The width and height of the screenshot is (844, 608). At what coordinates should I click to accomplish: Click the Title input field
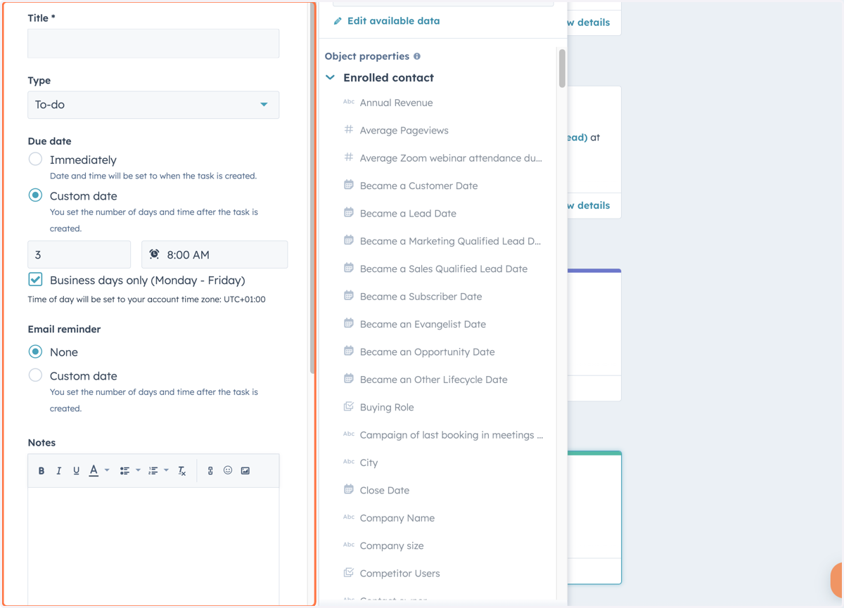click(x=153, y=44)
